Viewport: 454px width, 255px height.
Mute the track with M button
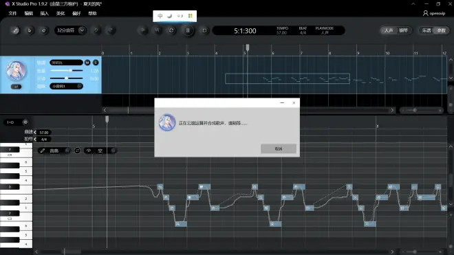87,63
